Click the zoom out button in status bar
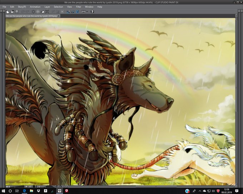243x194 pixels. (26, 187)
